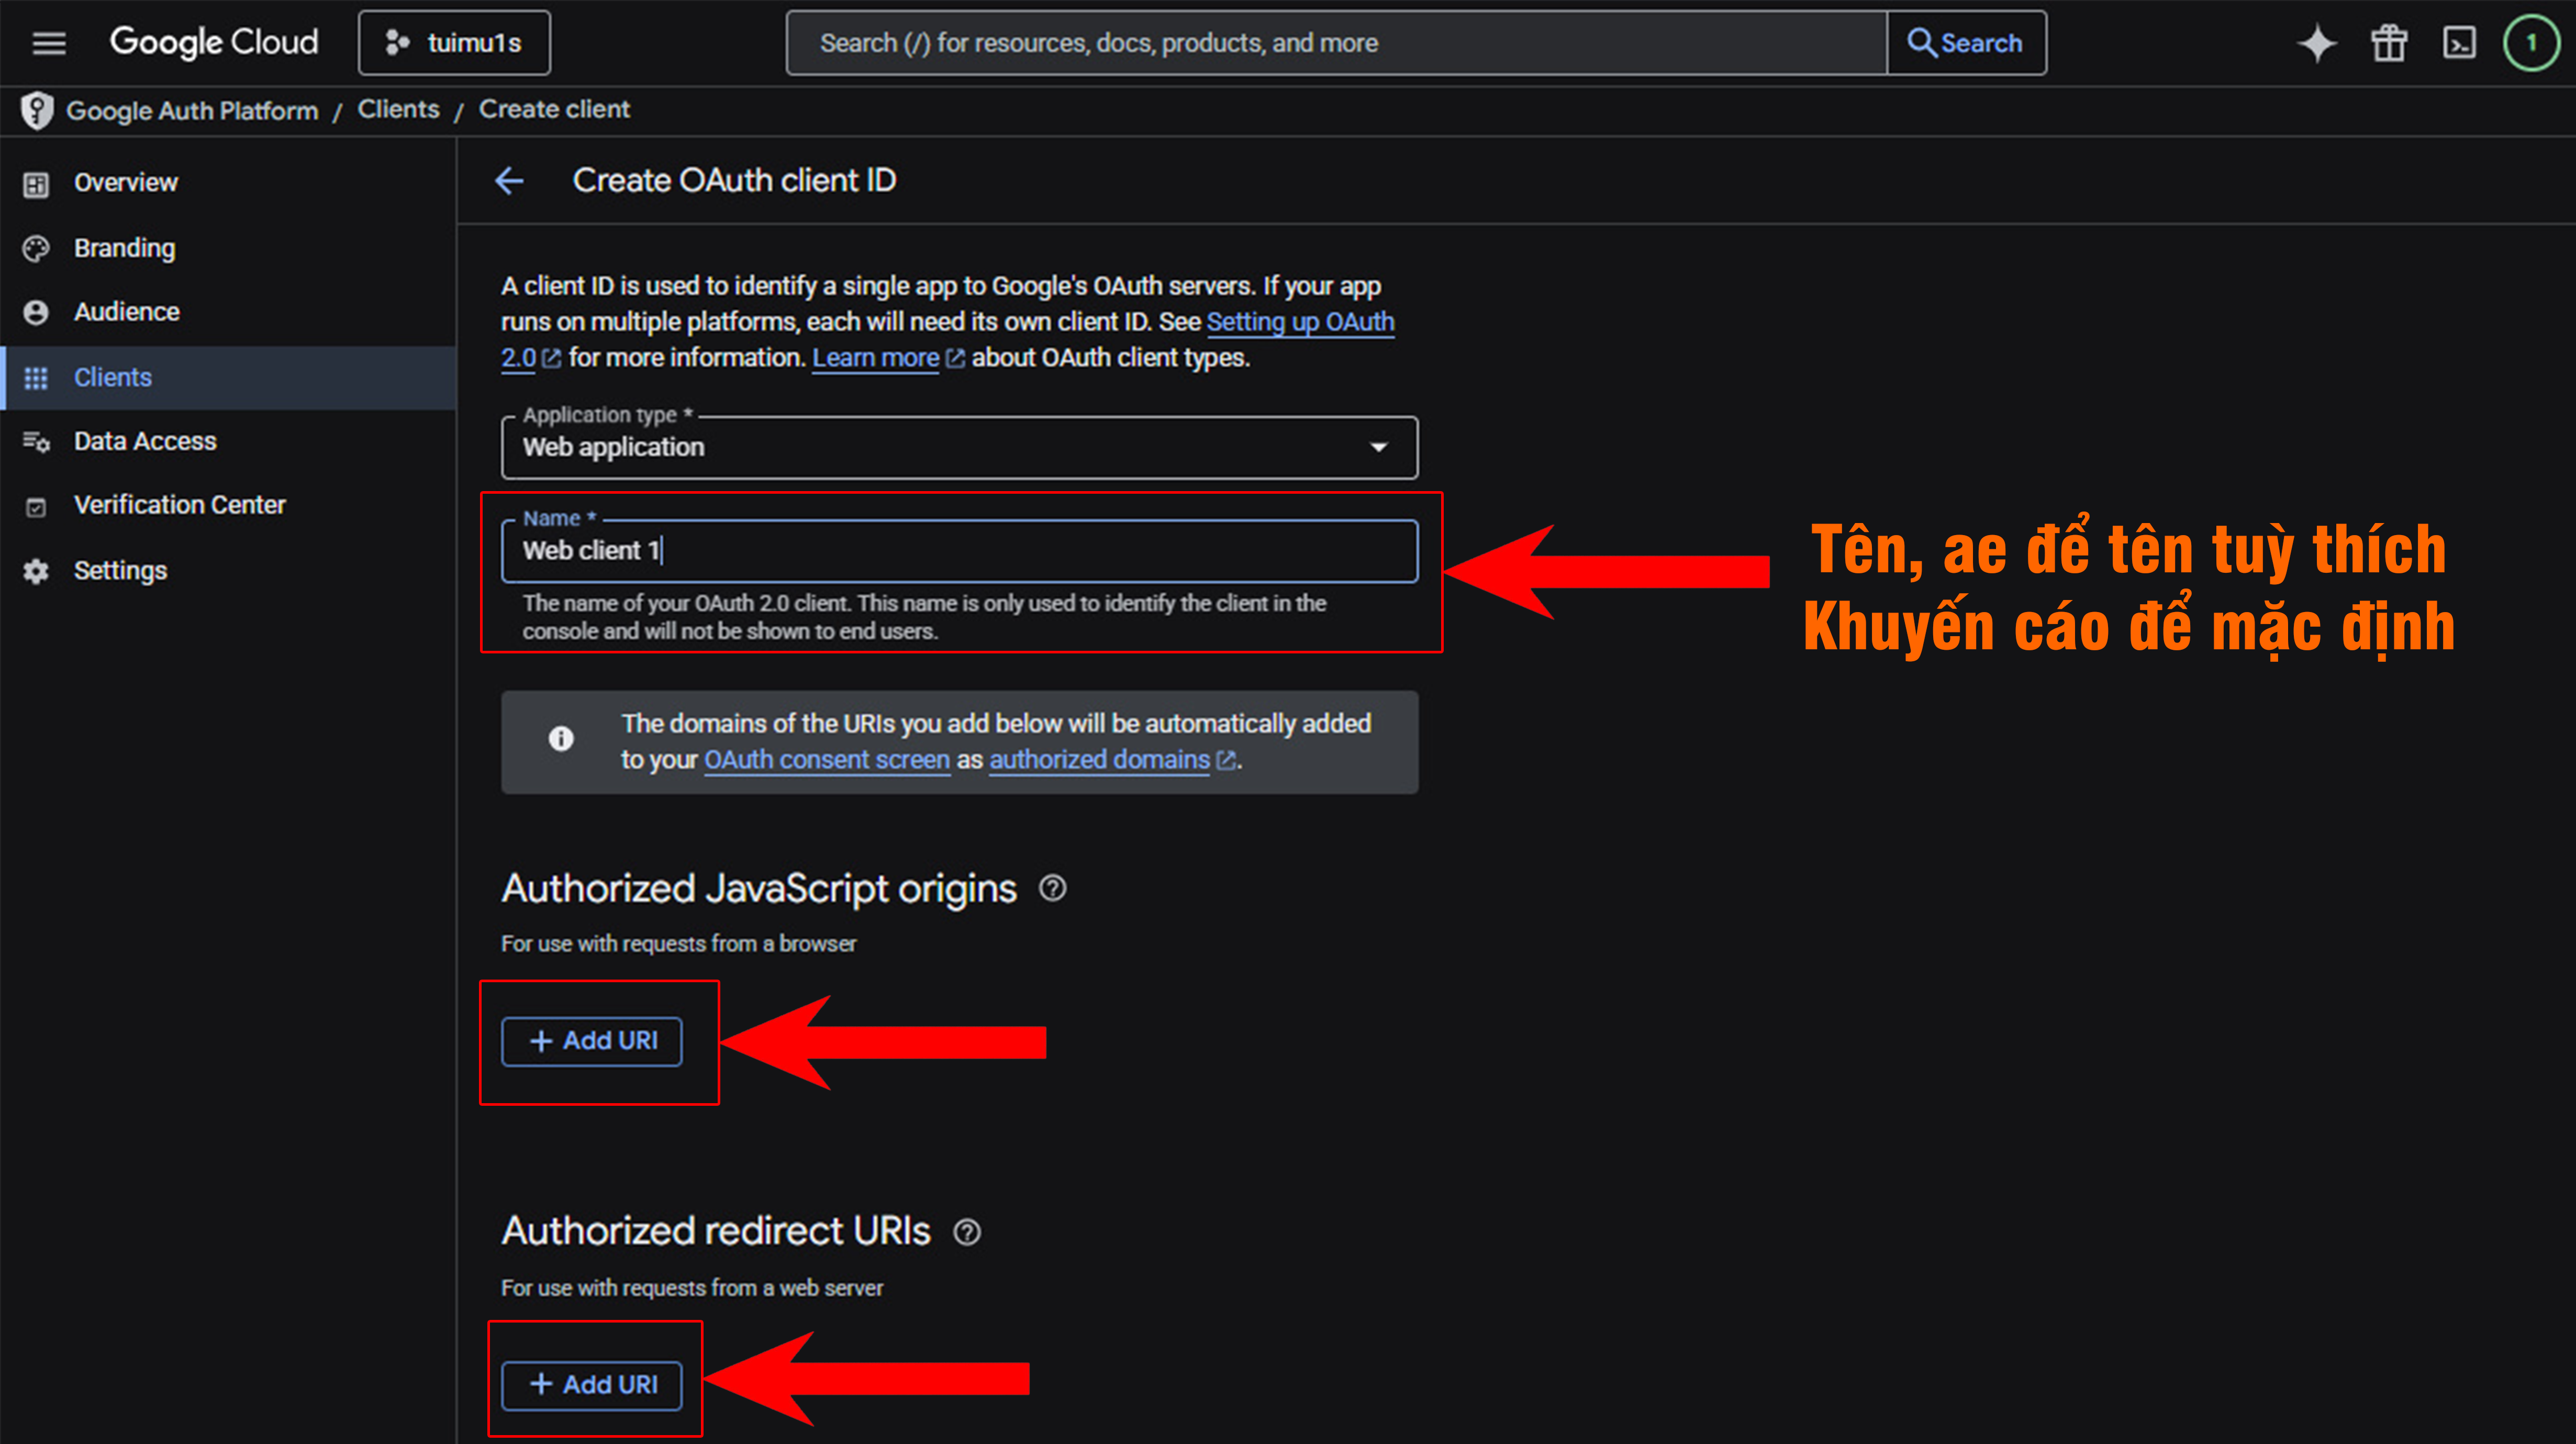
Task: Click into the Name text field
Action: 958,551
